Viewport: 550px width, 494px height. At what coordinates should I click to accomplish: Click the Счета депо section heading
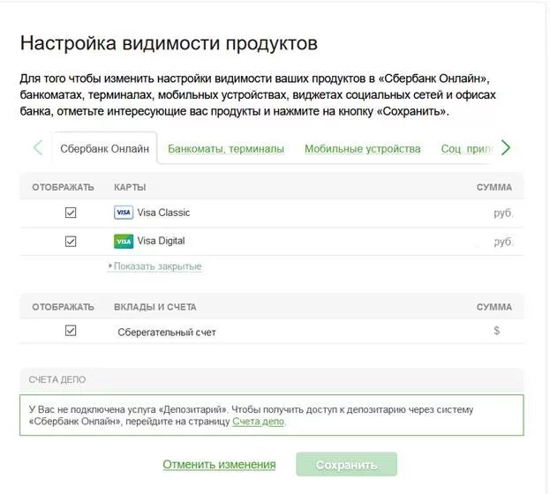(x=57, y=379)
